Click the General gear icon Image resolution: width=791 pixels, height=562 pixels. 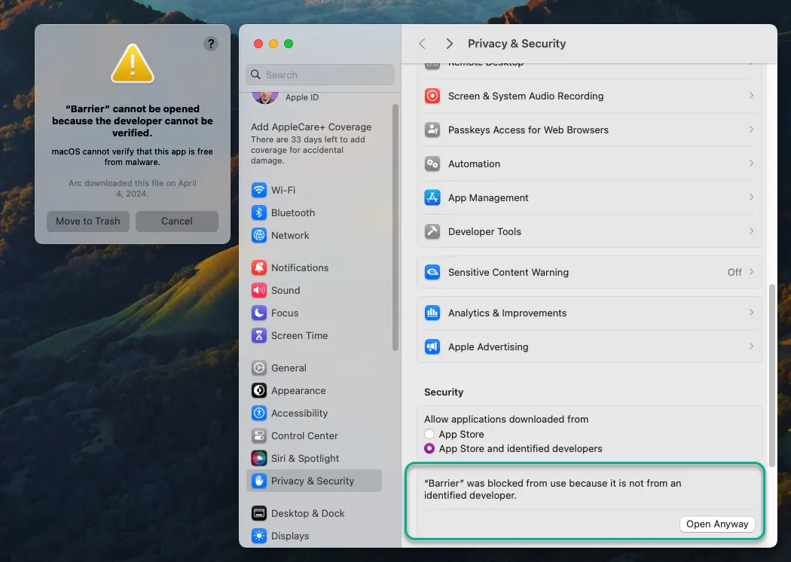[259, 368]
